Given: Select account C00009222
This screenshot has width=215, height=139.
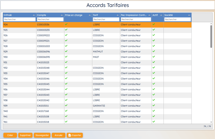Looking at the screenshot, I should 43,35.
